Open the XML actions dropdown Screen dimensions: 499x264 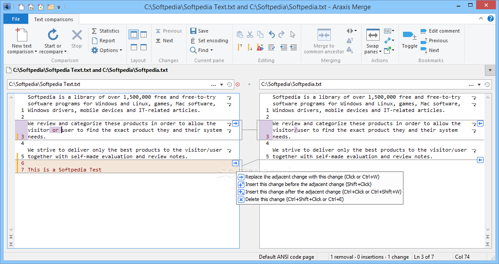tap(389, 31)
